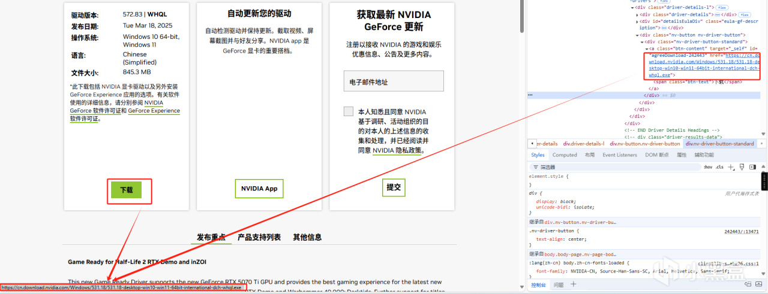Toggle the .cls element classes button
Viewport: 768px width, 294px height.
point(719,167)
